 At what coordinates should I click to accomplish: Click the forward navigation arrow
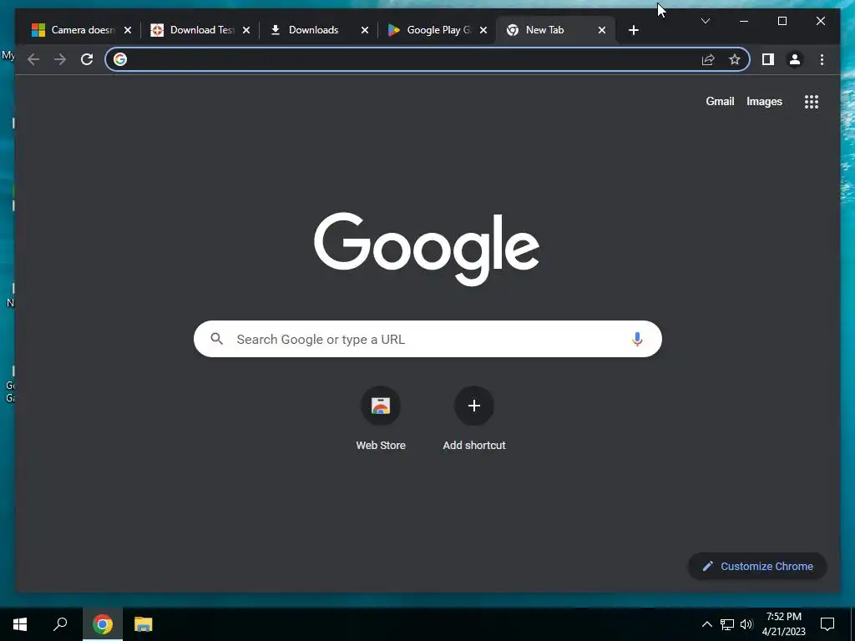pyautogui.click(x=60, y=59)
